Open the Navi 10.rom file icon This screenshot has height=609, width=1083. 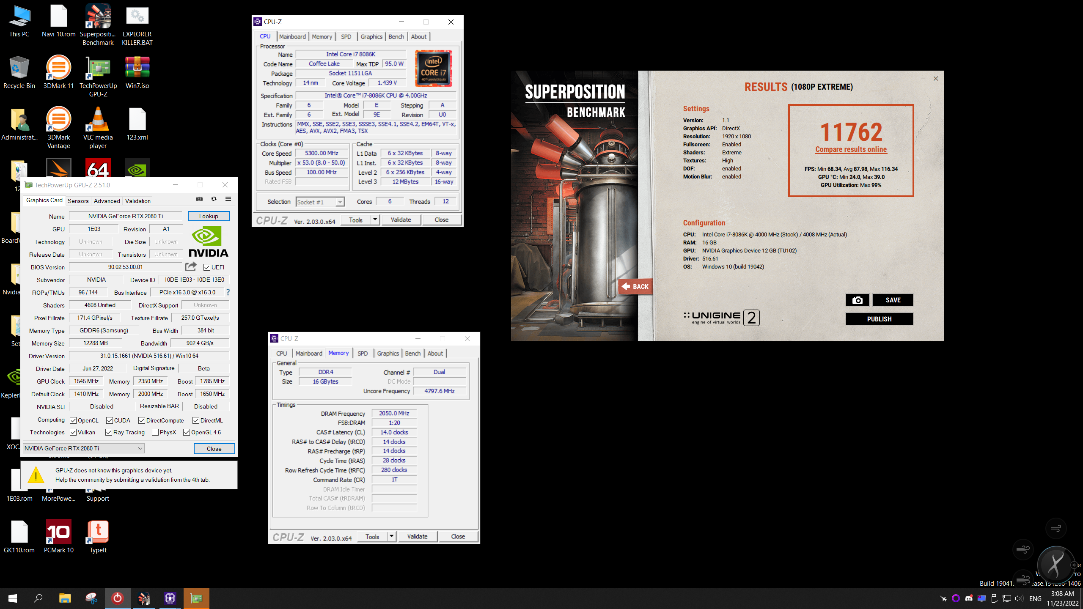[x=58, y=21]
